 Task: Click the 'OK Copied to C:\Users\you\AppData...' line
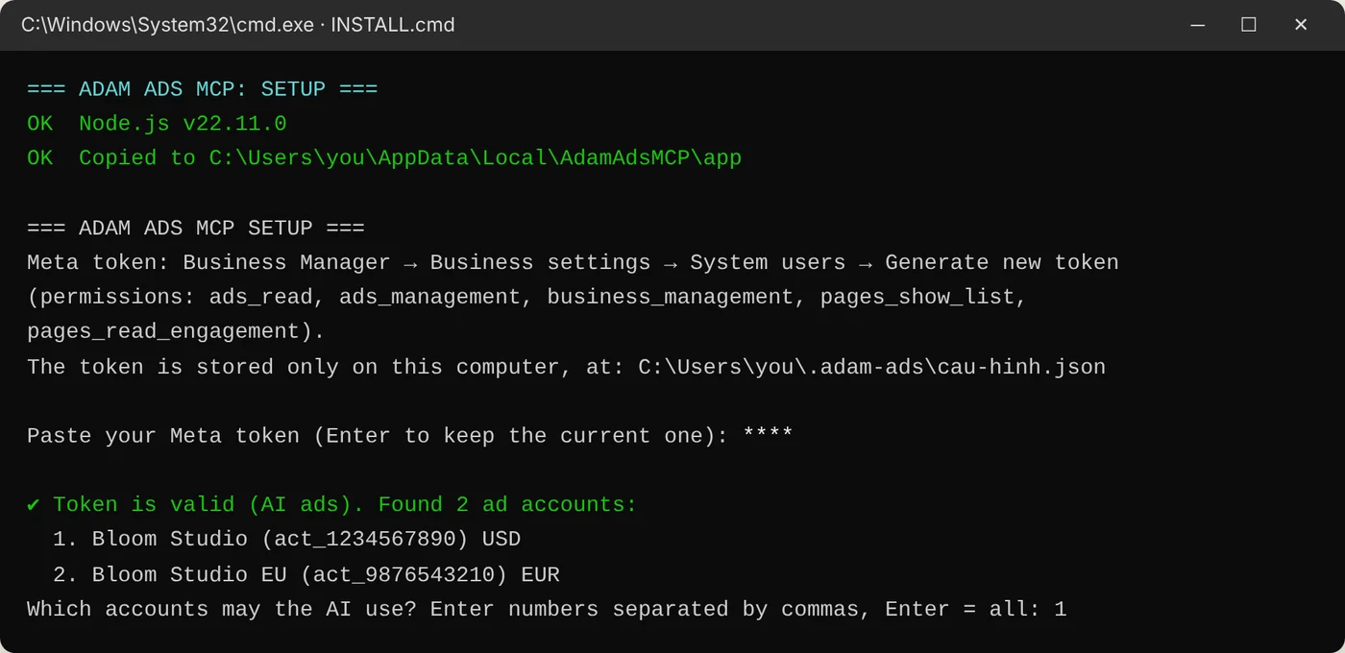coord(384,158)
